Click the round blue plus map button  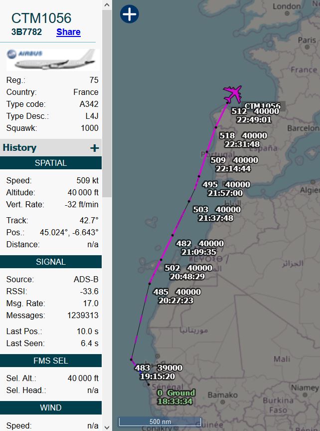click(x=129, y=14)
